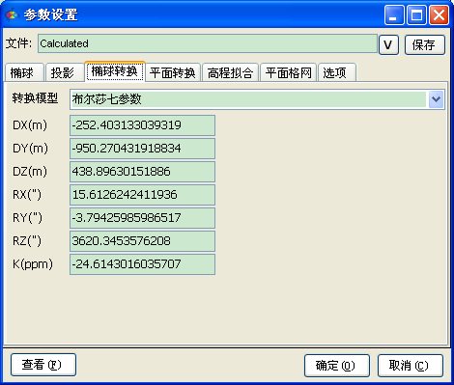
Task: Open the 选项 tab
Action: click(x=337, y=72)
